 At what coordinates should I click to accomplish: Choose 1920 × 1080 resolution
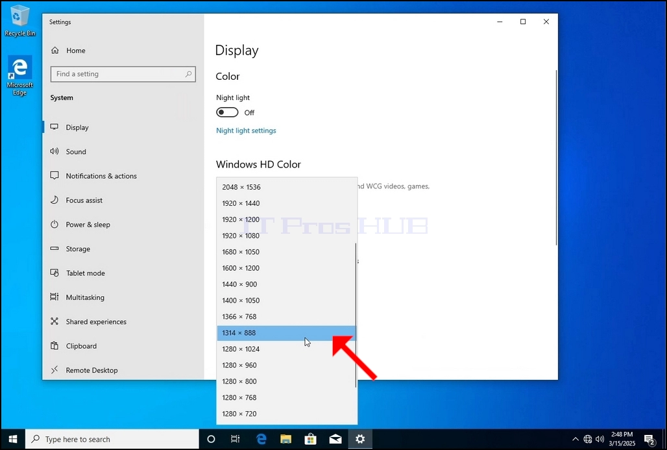tap(286, 236)
